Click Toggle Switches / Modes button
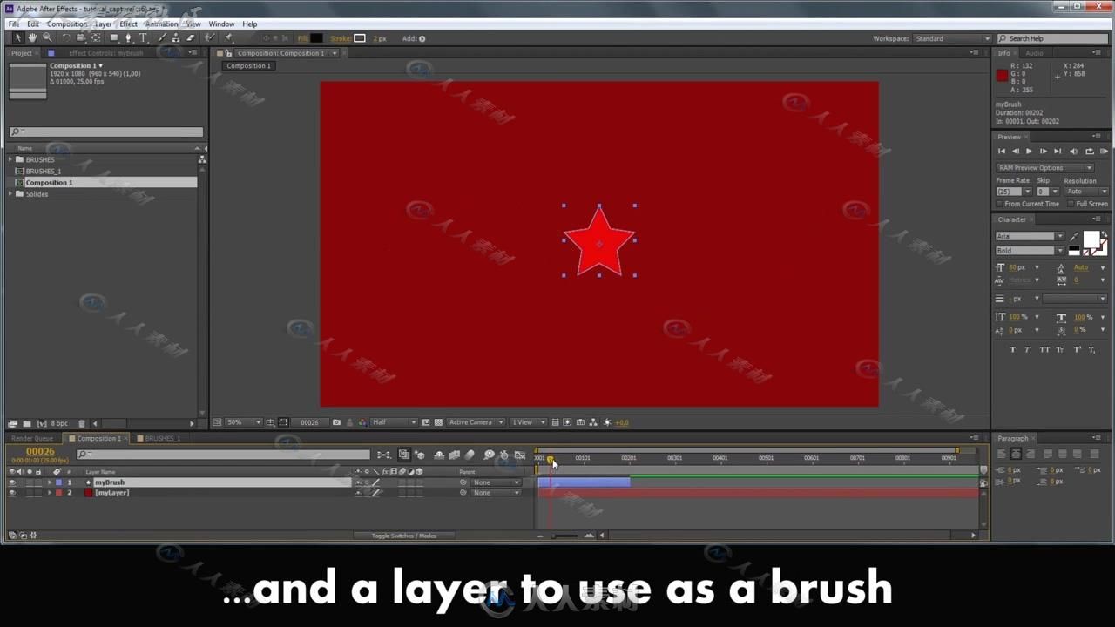 (x=403, y=536)
